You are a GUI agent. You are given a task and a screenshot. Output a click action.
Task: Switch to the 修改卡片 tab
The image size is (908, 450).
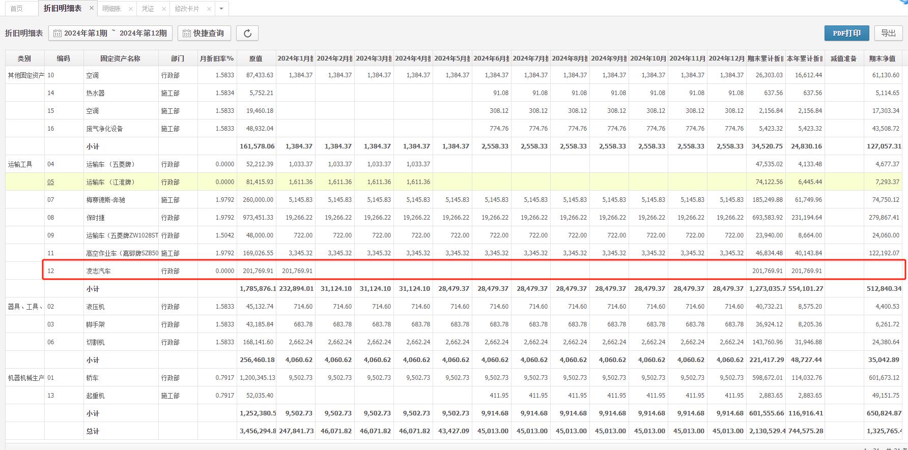pyautogui.click(x=187, y=9)
